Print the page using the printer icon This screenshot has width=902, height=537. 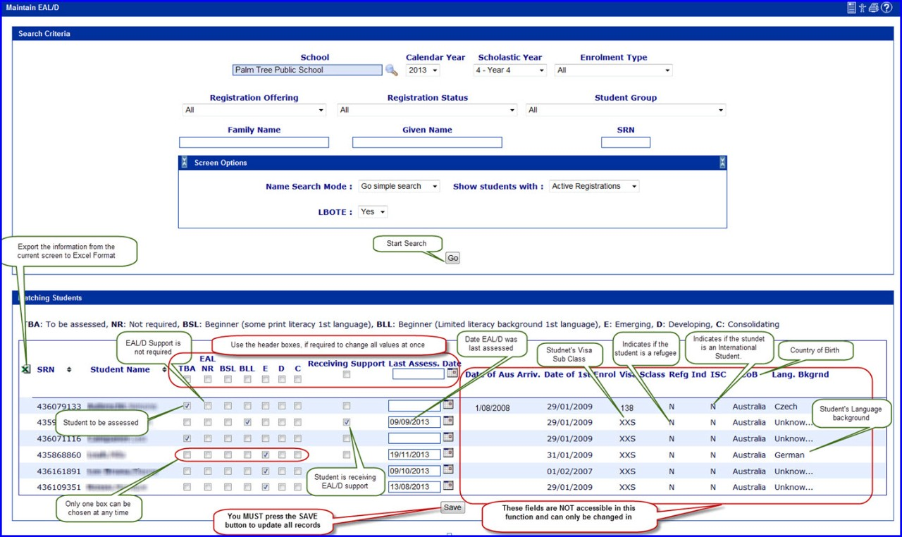873,8
